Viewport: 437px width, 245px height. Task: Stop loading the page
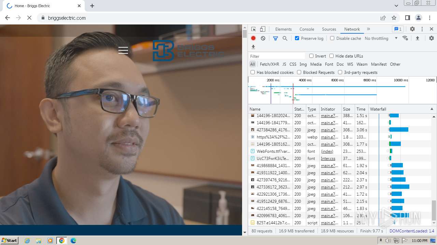click(x=29, y=18)
